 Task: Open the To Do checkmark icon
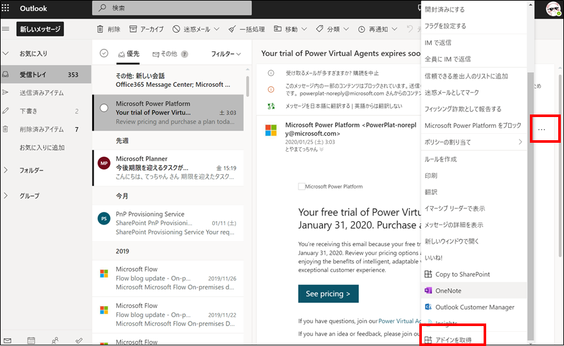(x=79, y=340)
